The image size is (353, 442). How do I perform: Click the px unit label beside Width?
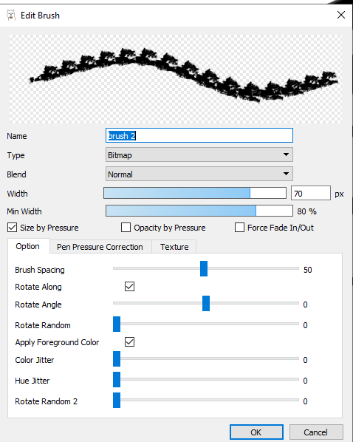point(339,194)
